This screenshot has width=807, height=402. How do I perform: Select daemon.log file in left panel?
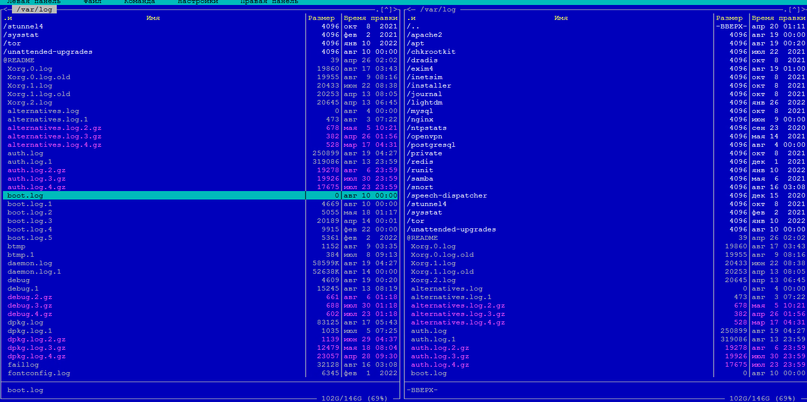point(30,263)
